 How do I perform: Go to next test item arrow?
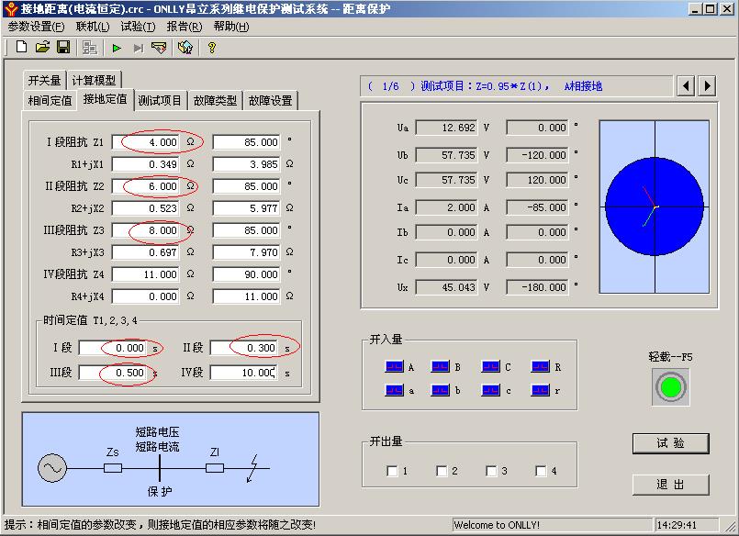click(707, 86)
